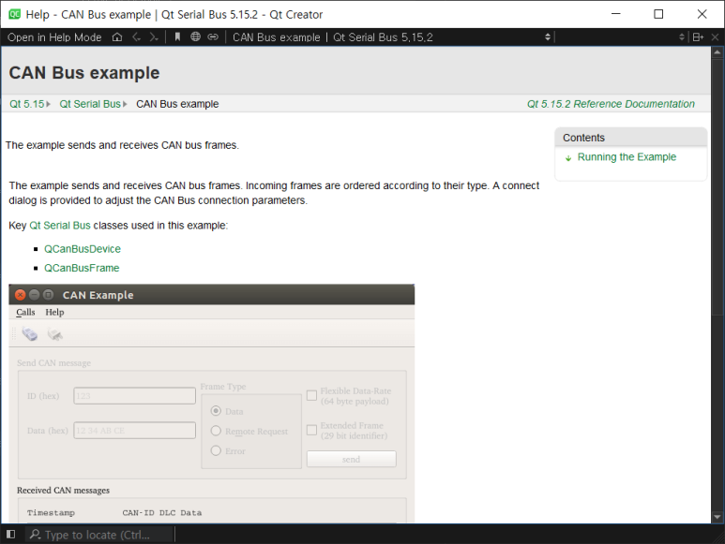Split the help view with split icon
Viewport: 725px width, 544px height.
[x=698, y=37]
